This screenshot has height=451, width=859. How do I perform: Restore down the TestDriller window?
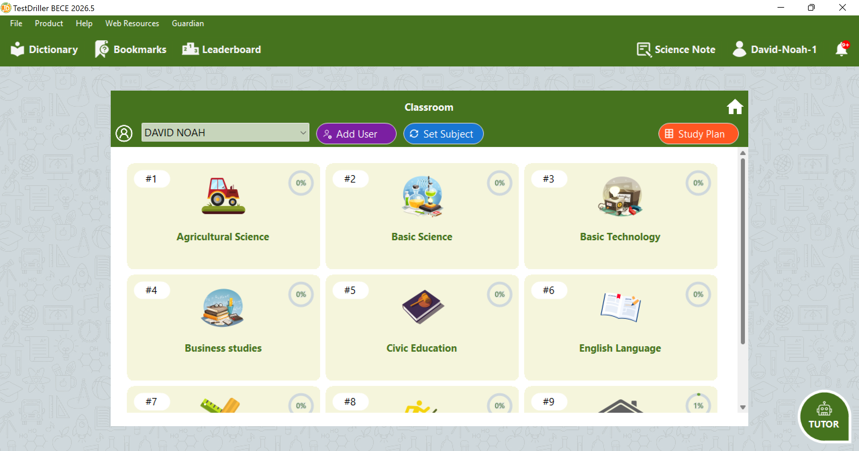pyautogui.click(x=811, y=8)
